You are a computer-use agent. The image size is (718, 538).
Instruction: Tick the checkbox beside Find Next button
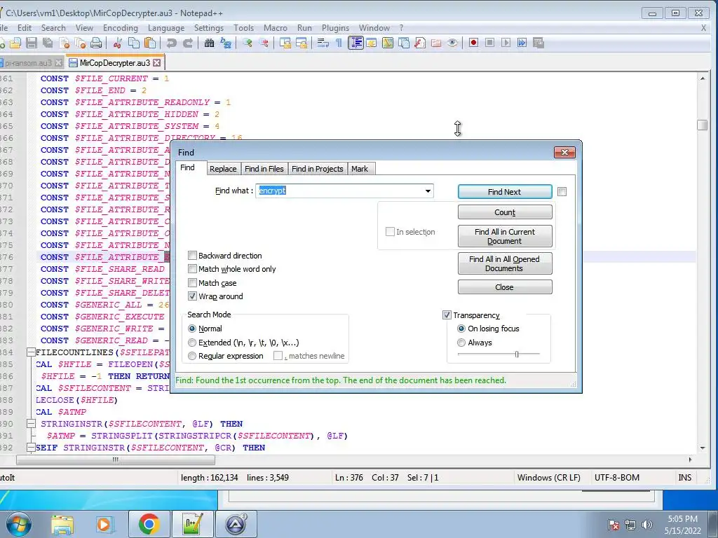[x=562, y=192]
